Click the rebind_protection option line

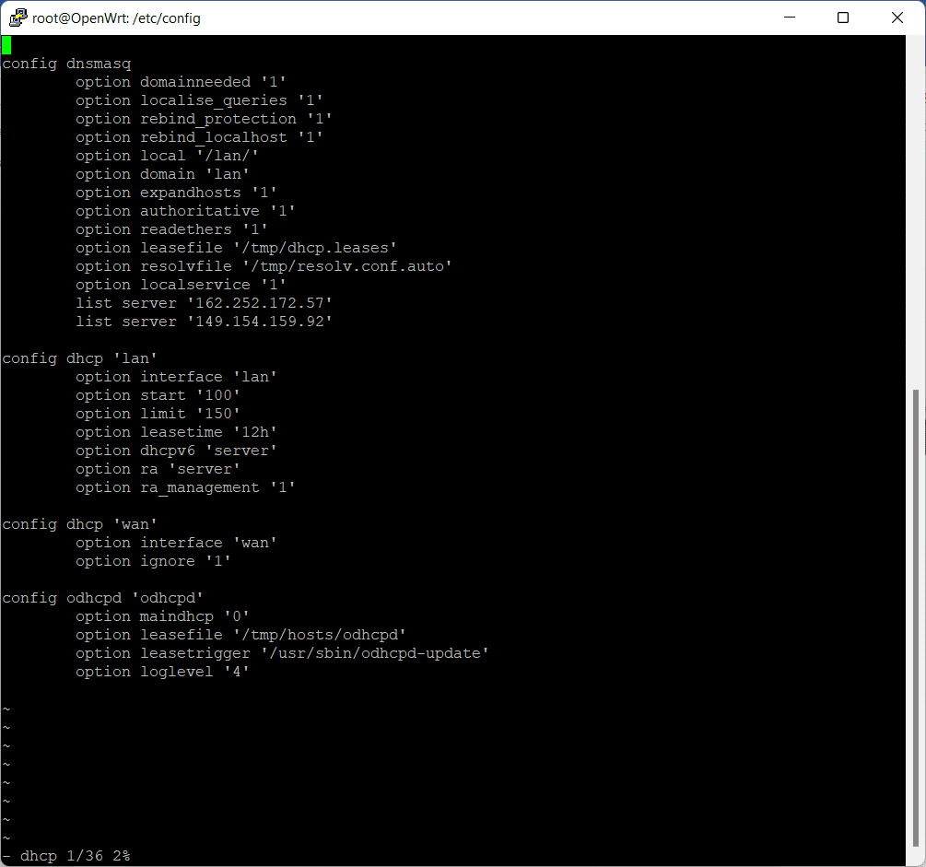tap(204, 119)
